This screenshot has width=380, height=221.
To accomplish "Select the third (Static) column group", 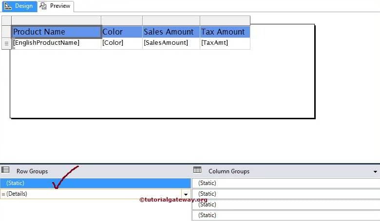I will point(286,204).
